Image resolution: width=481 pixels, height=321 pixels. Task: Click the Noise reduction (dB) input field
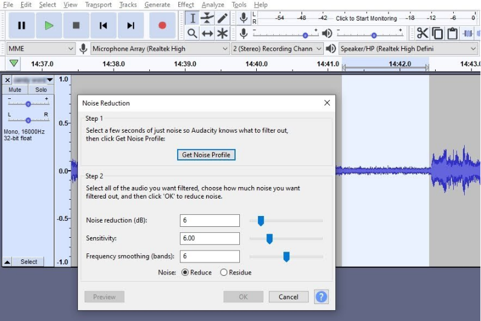(210, 220)
